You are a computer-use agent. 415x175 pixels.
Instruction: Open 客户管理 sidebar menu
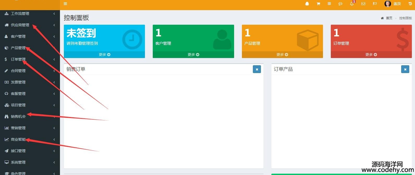coord(30,36)
